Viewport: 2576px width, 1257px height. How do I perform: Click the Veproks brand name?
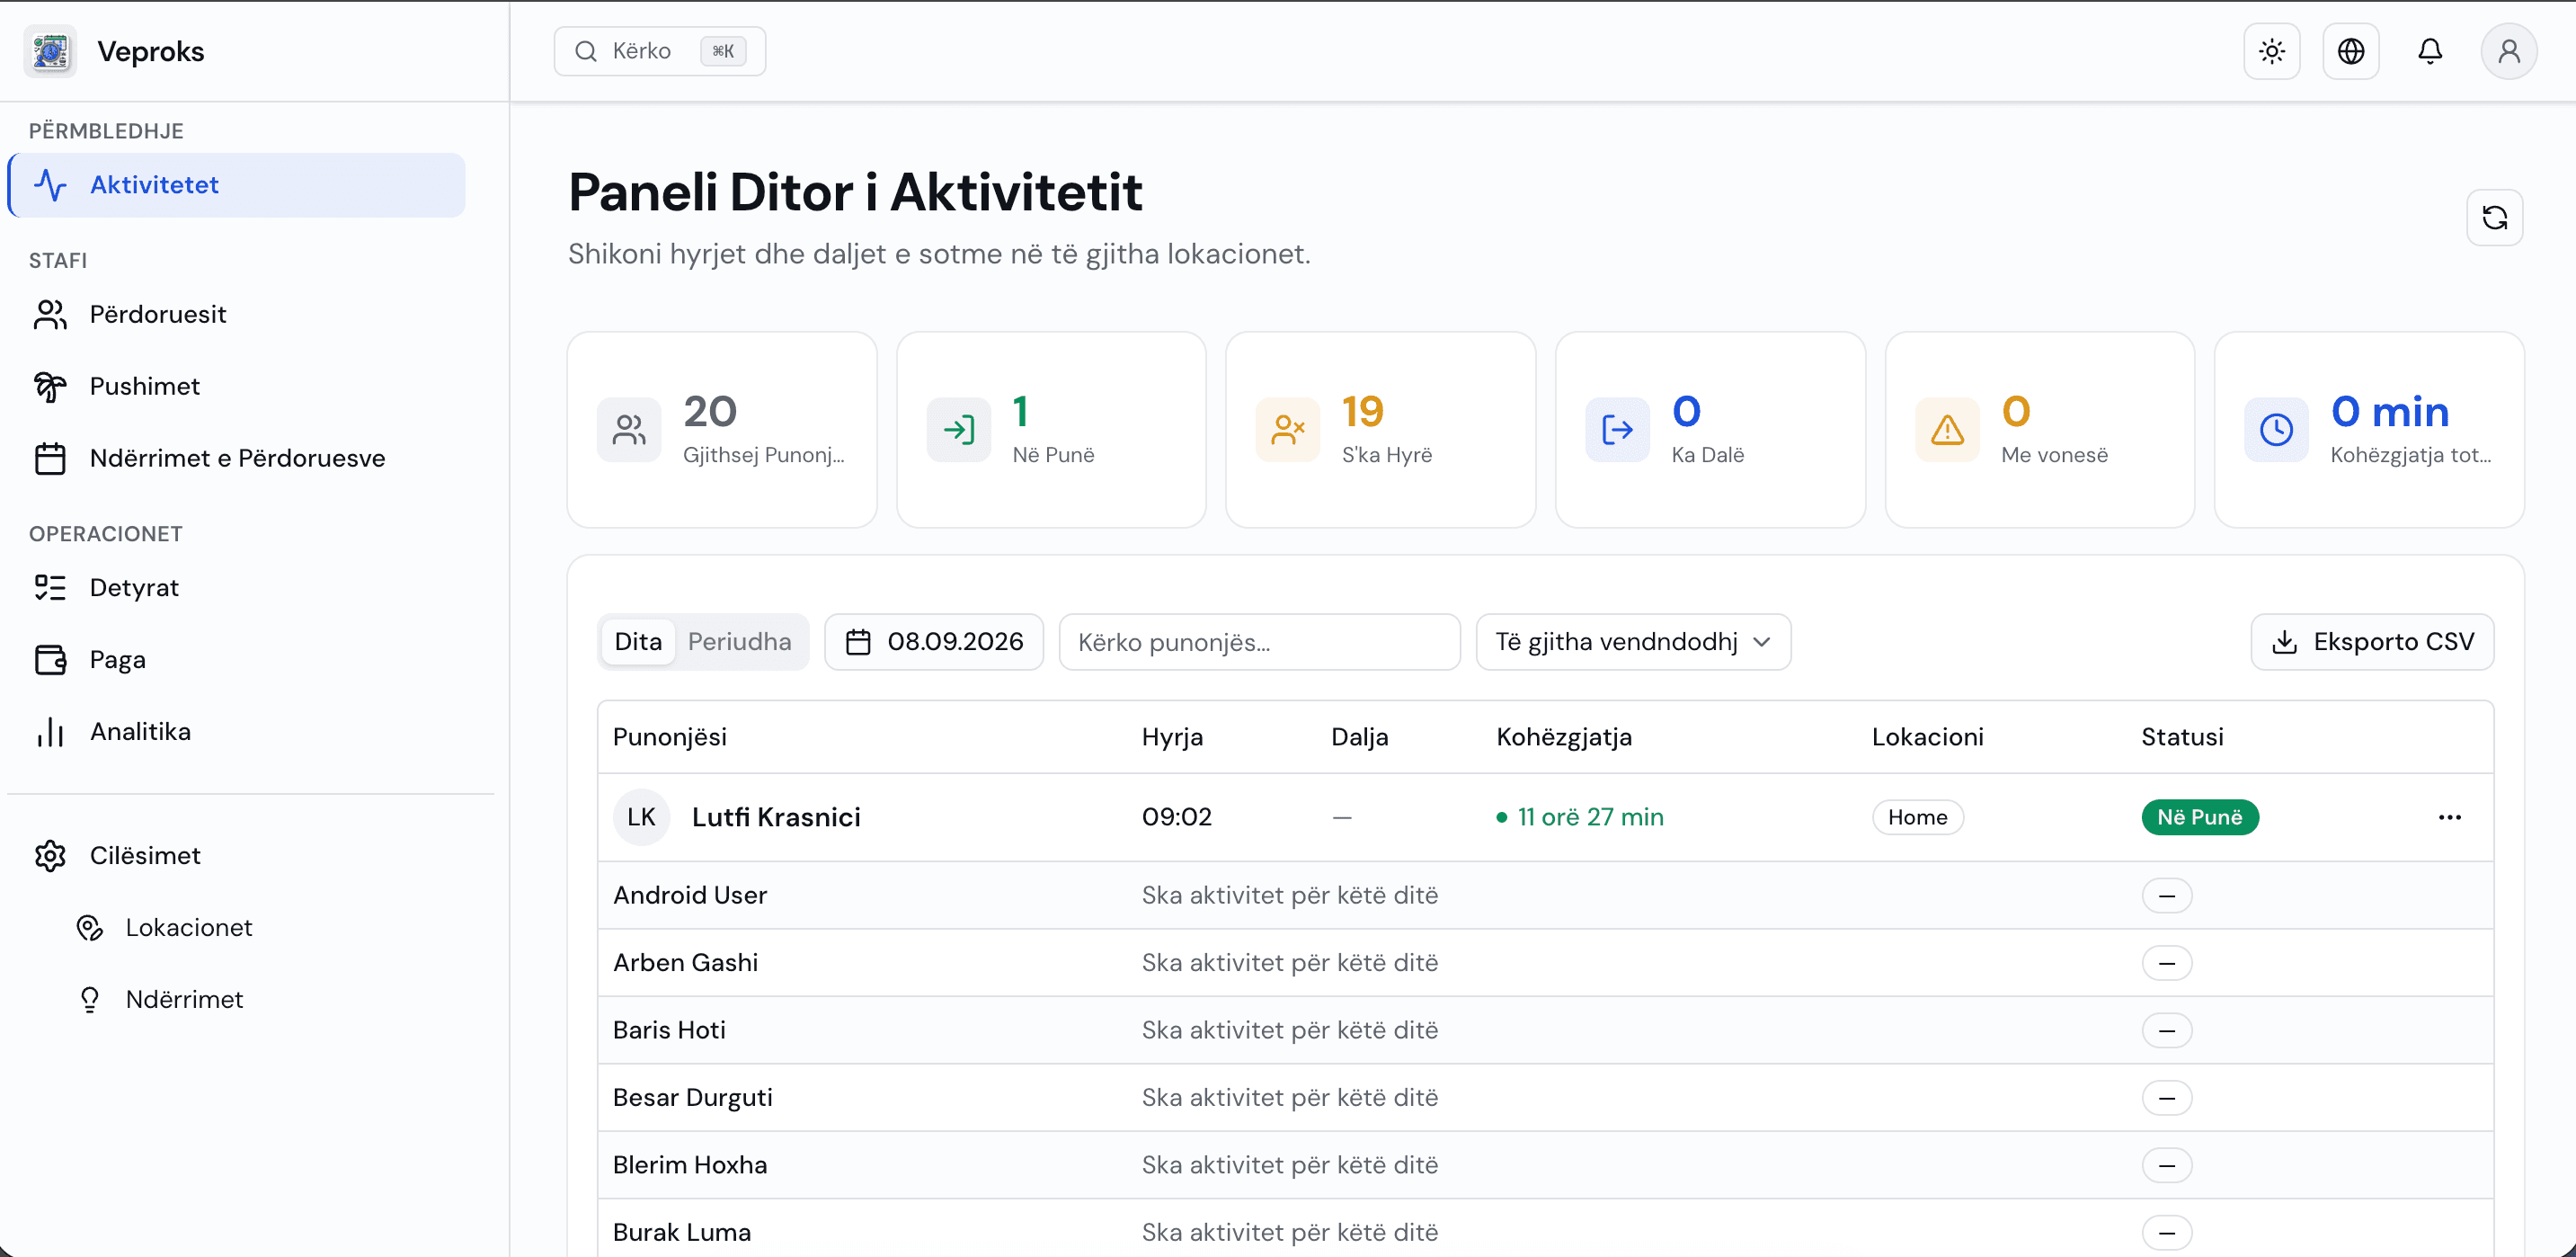(x=151, y=51)
